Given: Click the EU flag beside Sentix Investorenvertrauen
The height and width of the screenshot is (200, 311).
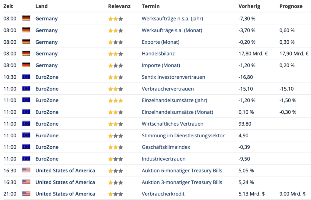Looking at the screenshot, I should pyautogui.click(x=26, y=77).
